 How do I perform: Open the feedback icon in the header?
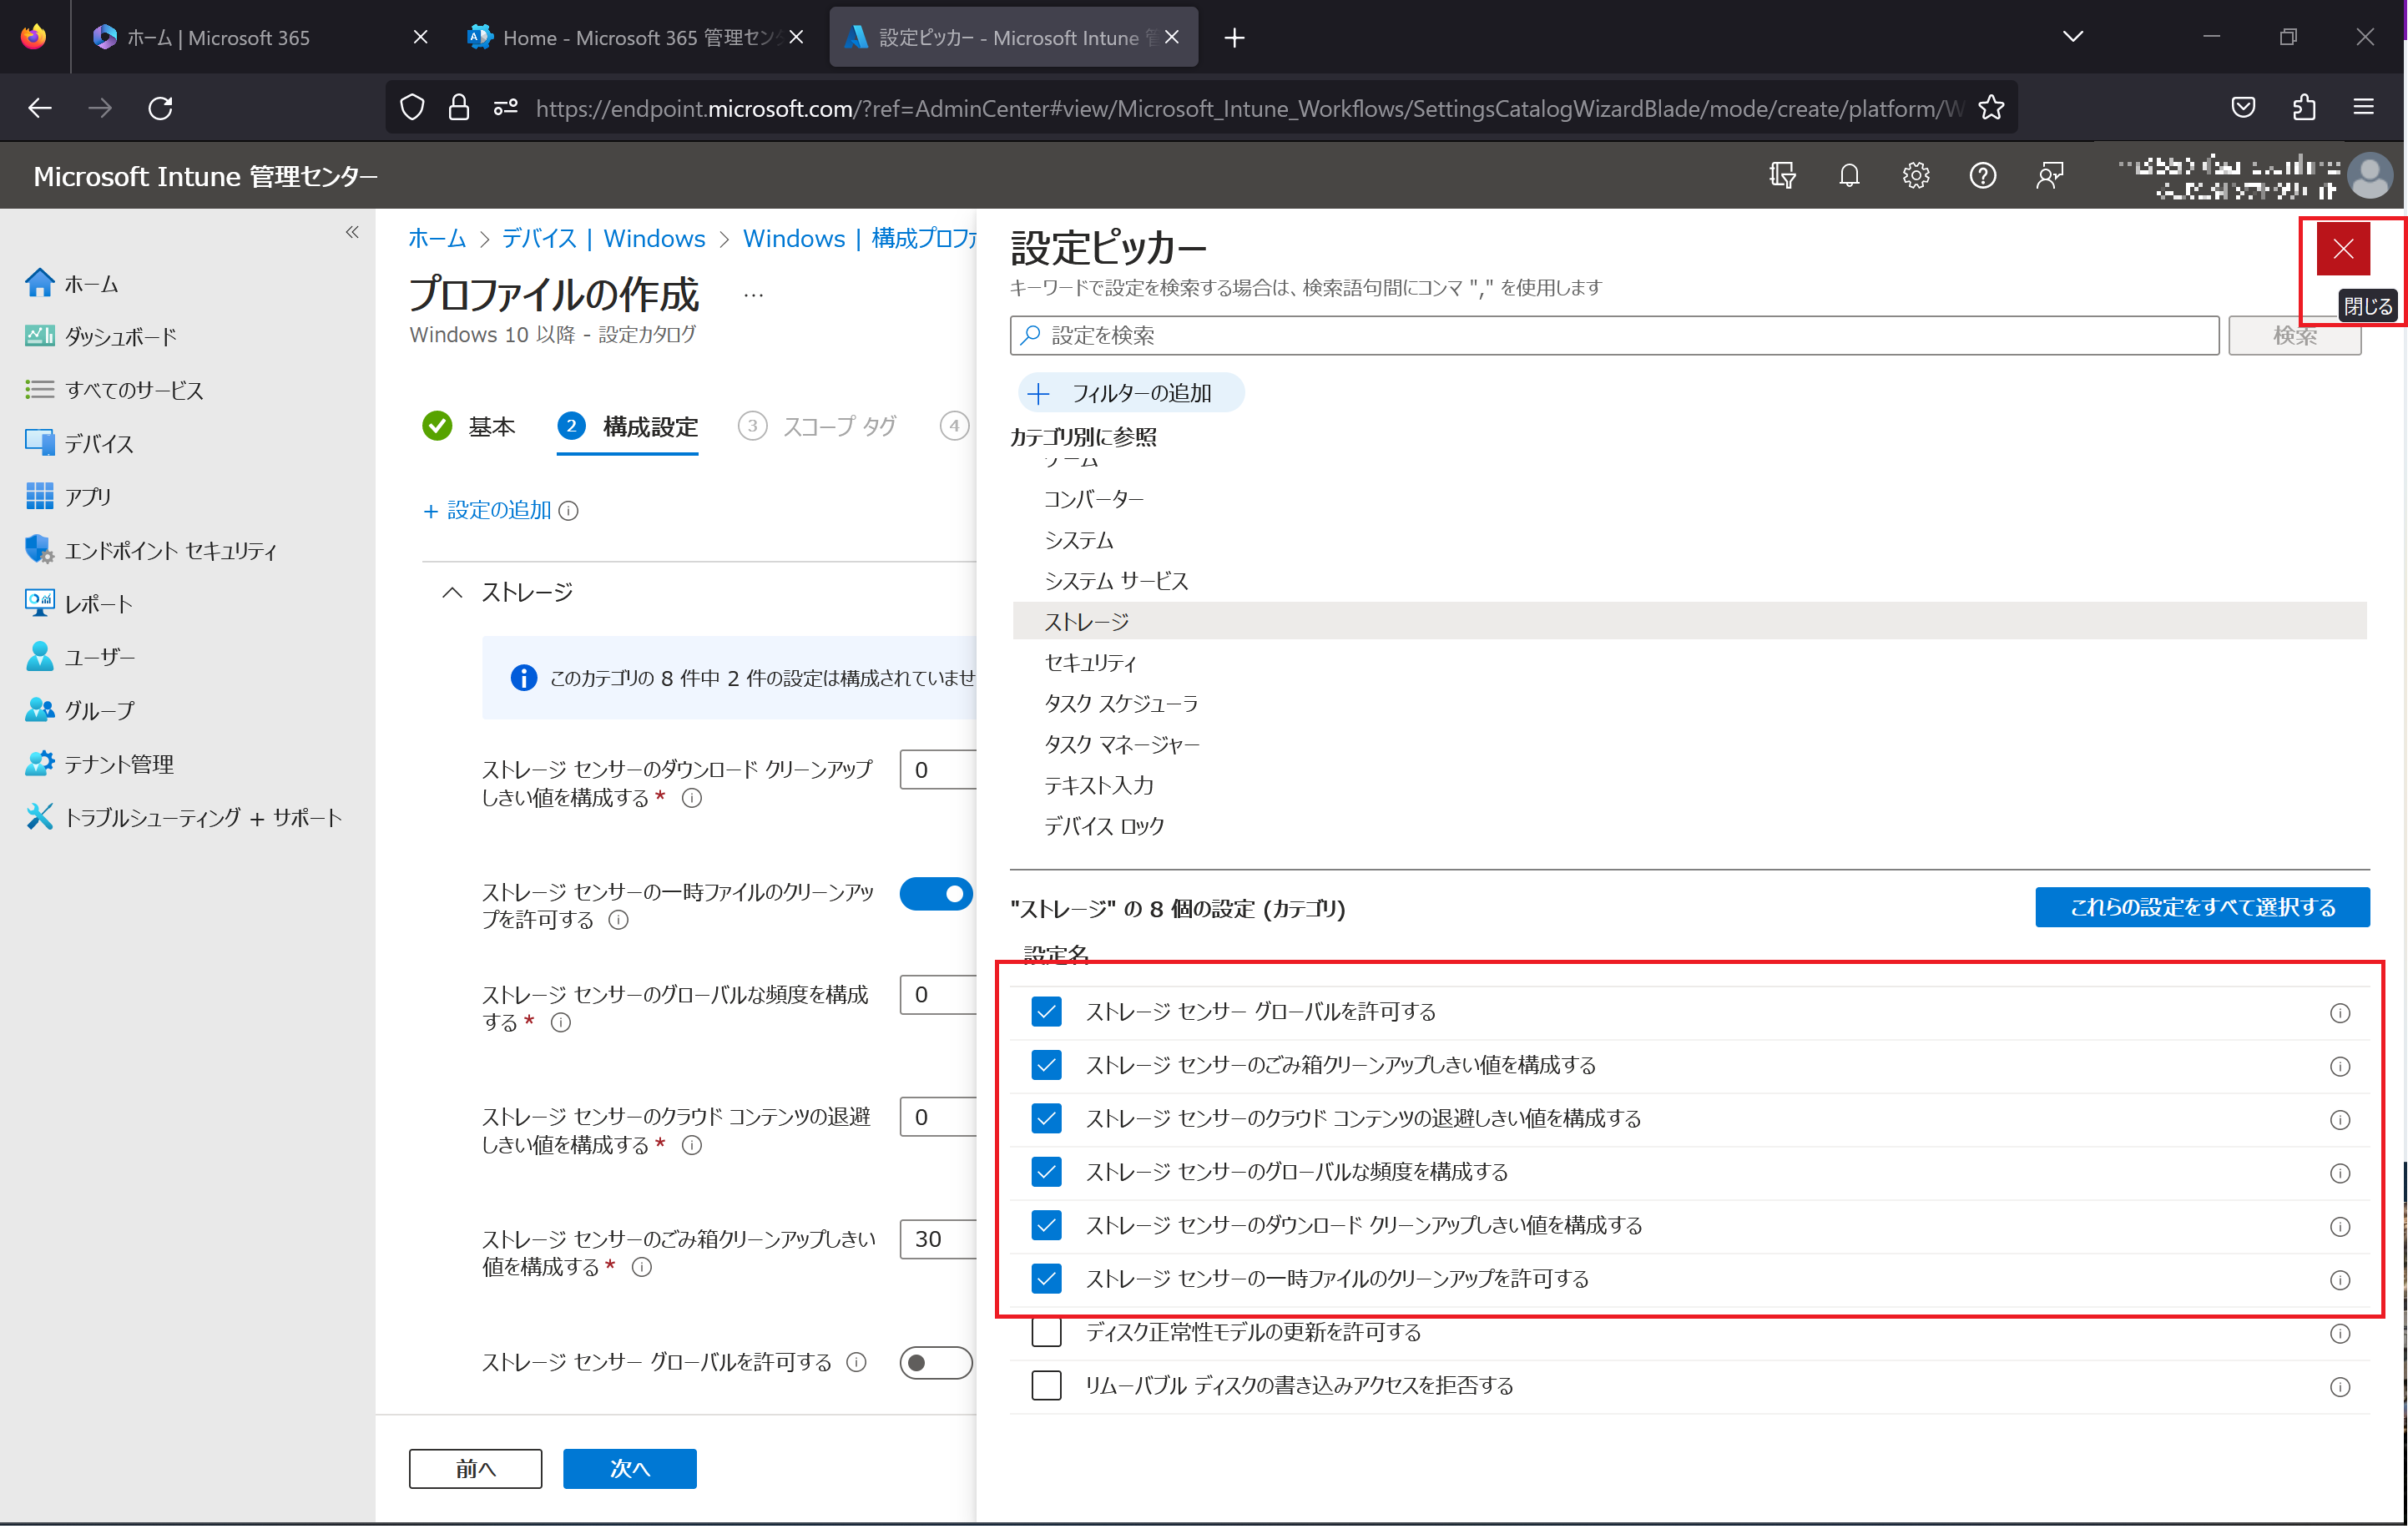point(2049,176)
